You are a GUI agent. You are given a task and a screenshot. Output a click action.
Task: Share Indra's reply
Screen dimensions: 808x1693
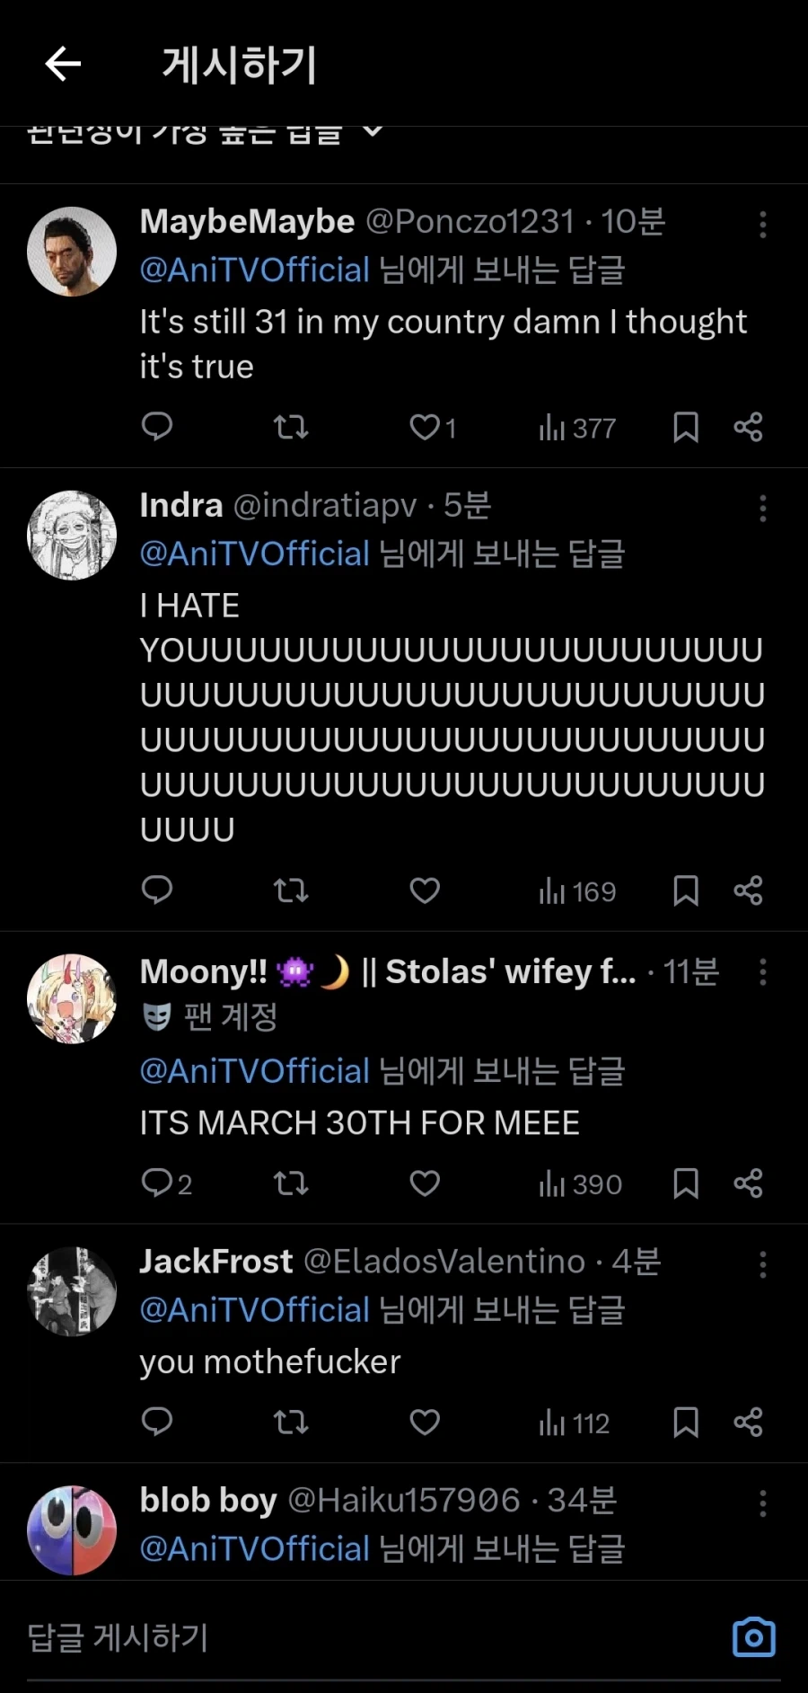tap(748, 891)
